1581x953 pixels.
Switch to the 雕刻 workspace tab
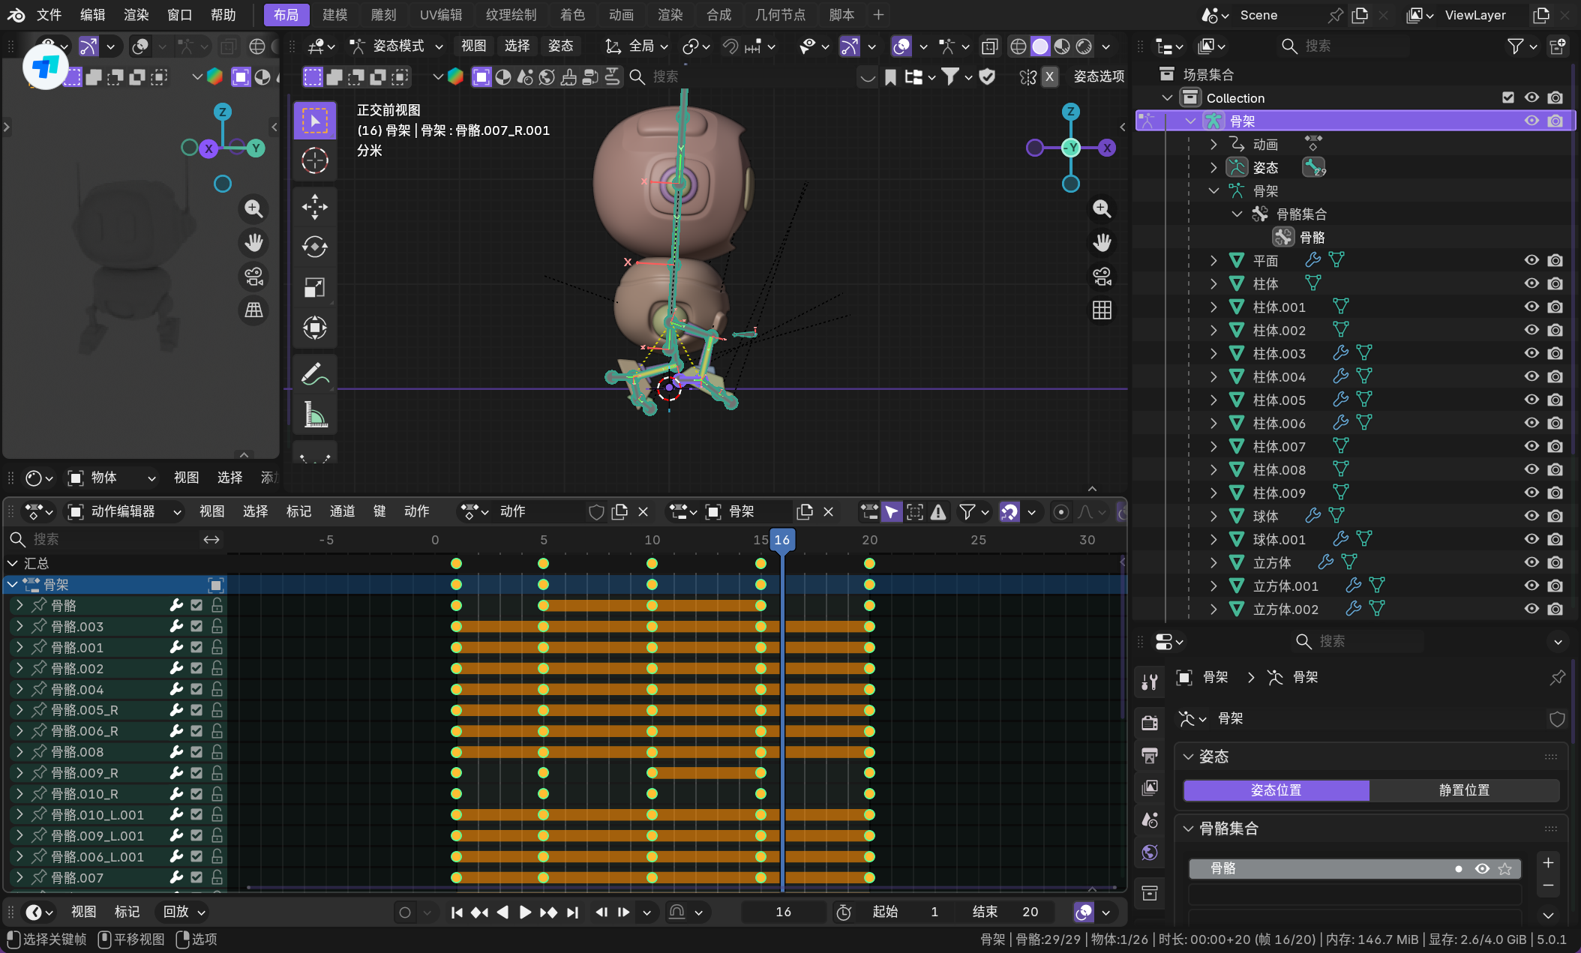coord(383,15)
